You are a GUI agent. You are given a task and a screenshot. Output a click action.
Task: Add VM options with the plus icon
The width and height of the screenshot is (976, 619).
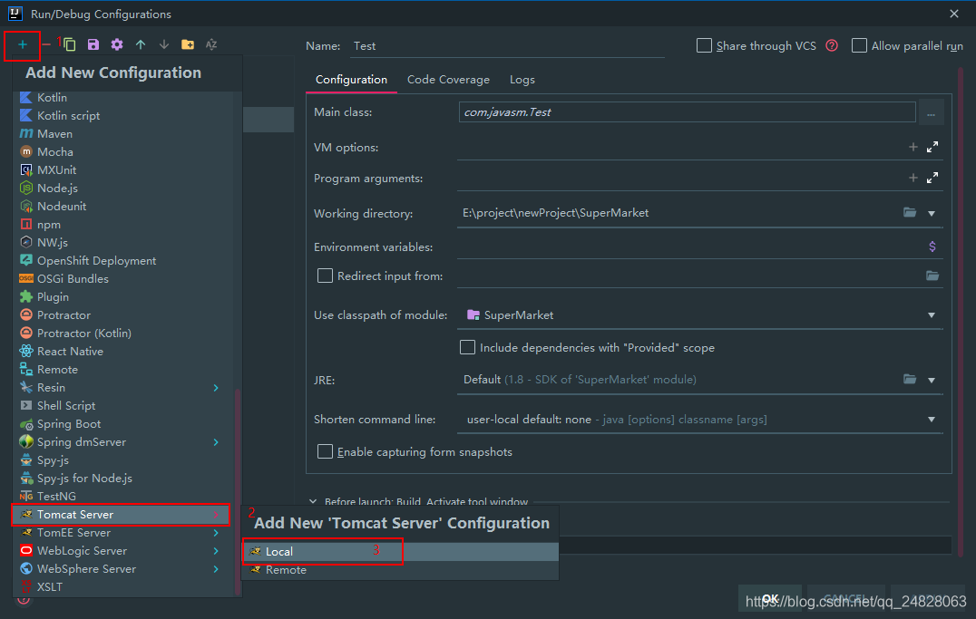point(913,148)
